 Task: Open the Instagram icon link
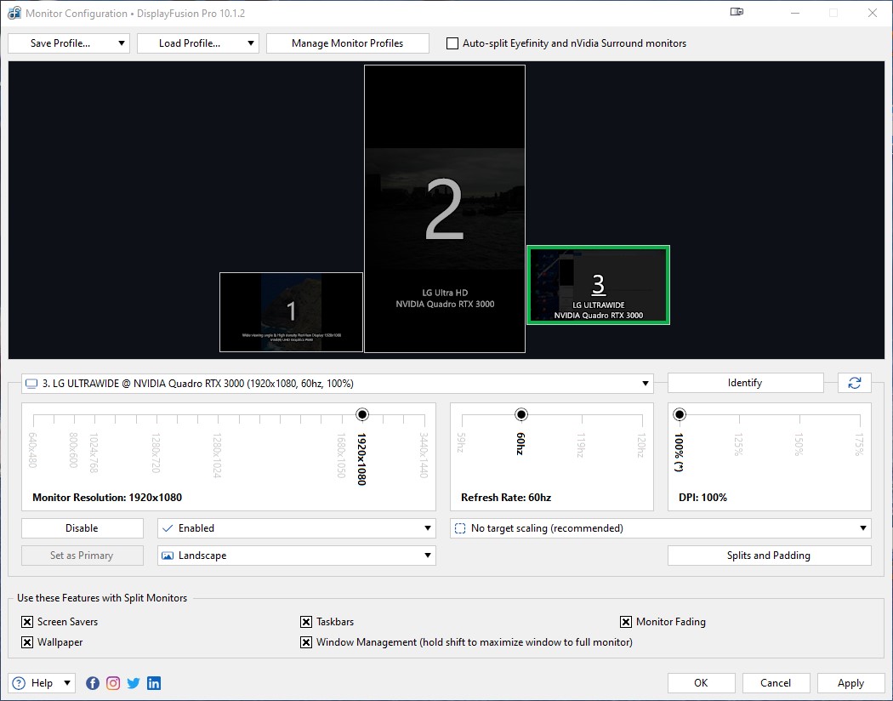[x=113, y=683]
